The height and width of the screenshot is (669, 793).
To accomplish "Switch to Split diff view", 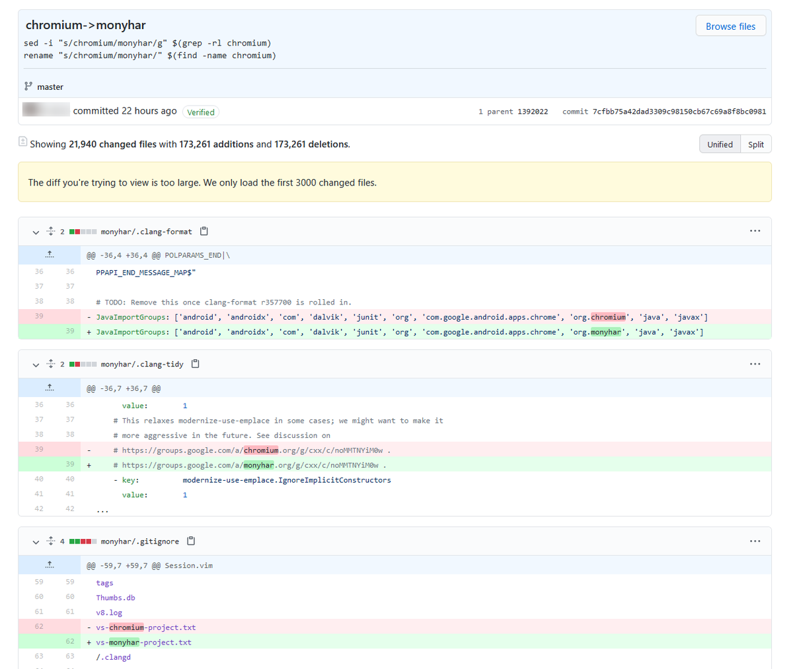I will click(x=756, y=144).
